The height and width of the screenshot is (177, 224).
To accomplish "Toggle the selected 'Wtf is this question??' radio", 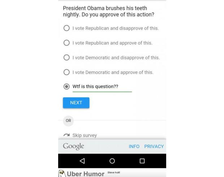I will (66, 86).
